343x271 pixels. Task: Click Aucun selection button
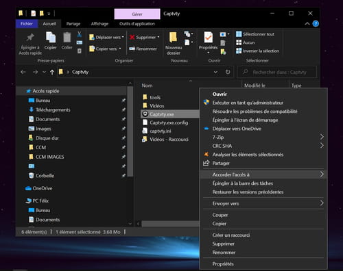246,42
